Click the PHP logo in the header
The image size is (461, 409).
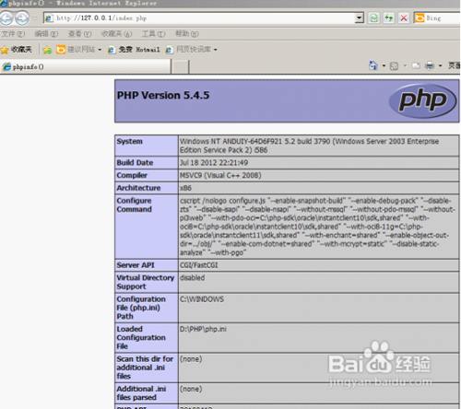[422, 100]
